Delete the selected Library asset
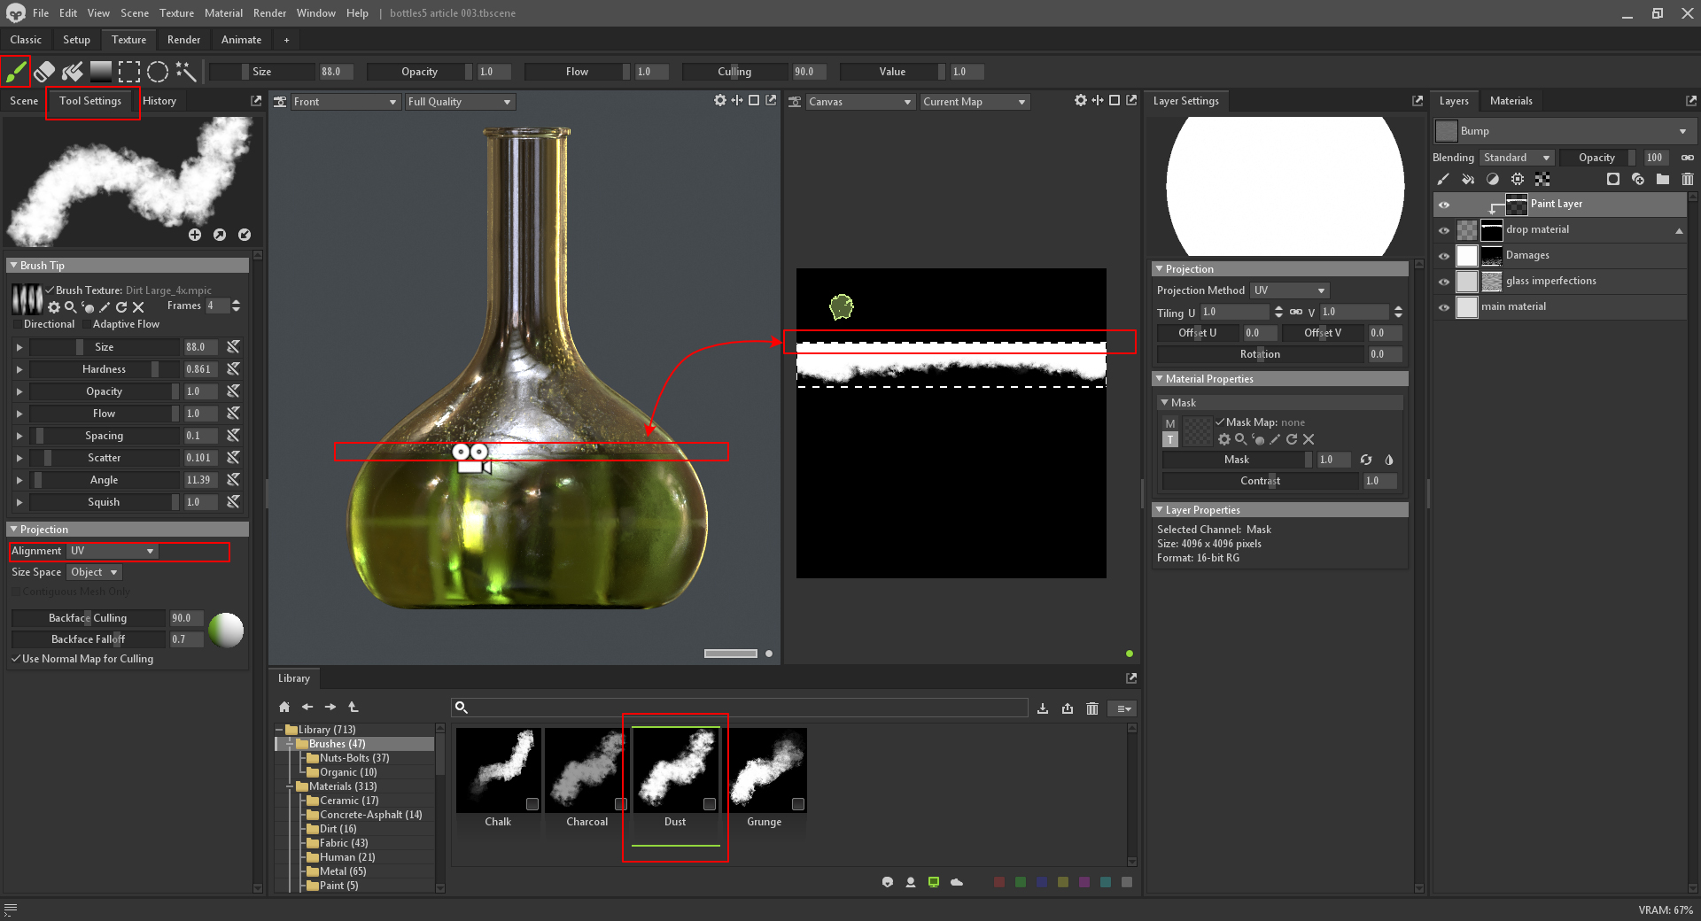Viewport: 1701px width, 921px height. (1092, 708)
